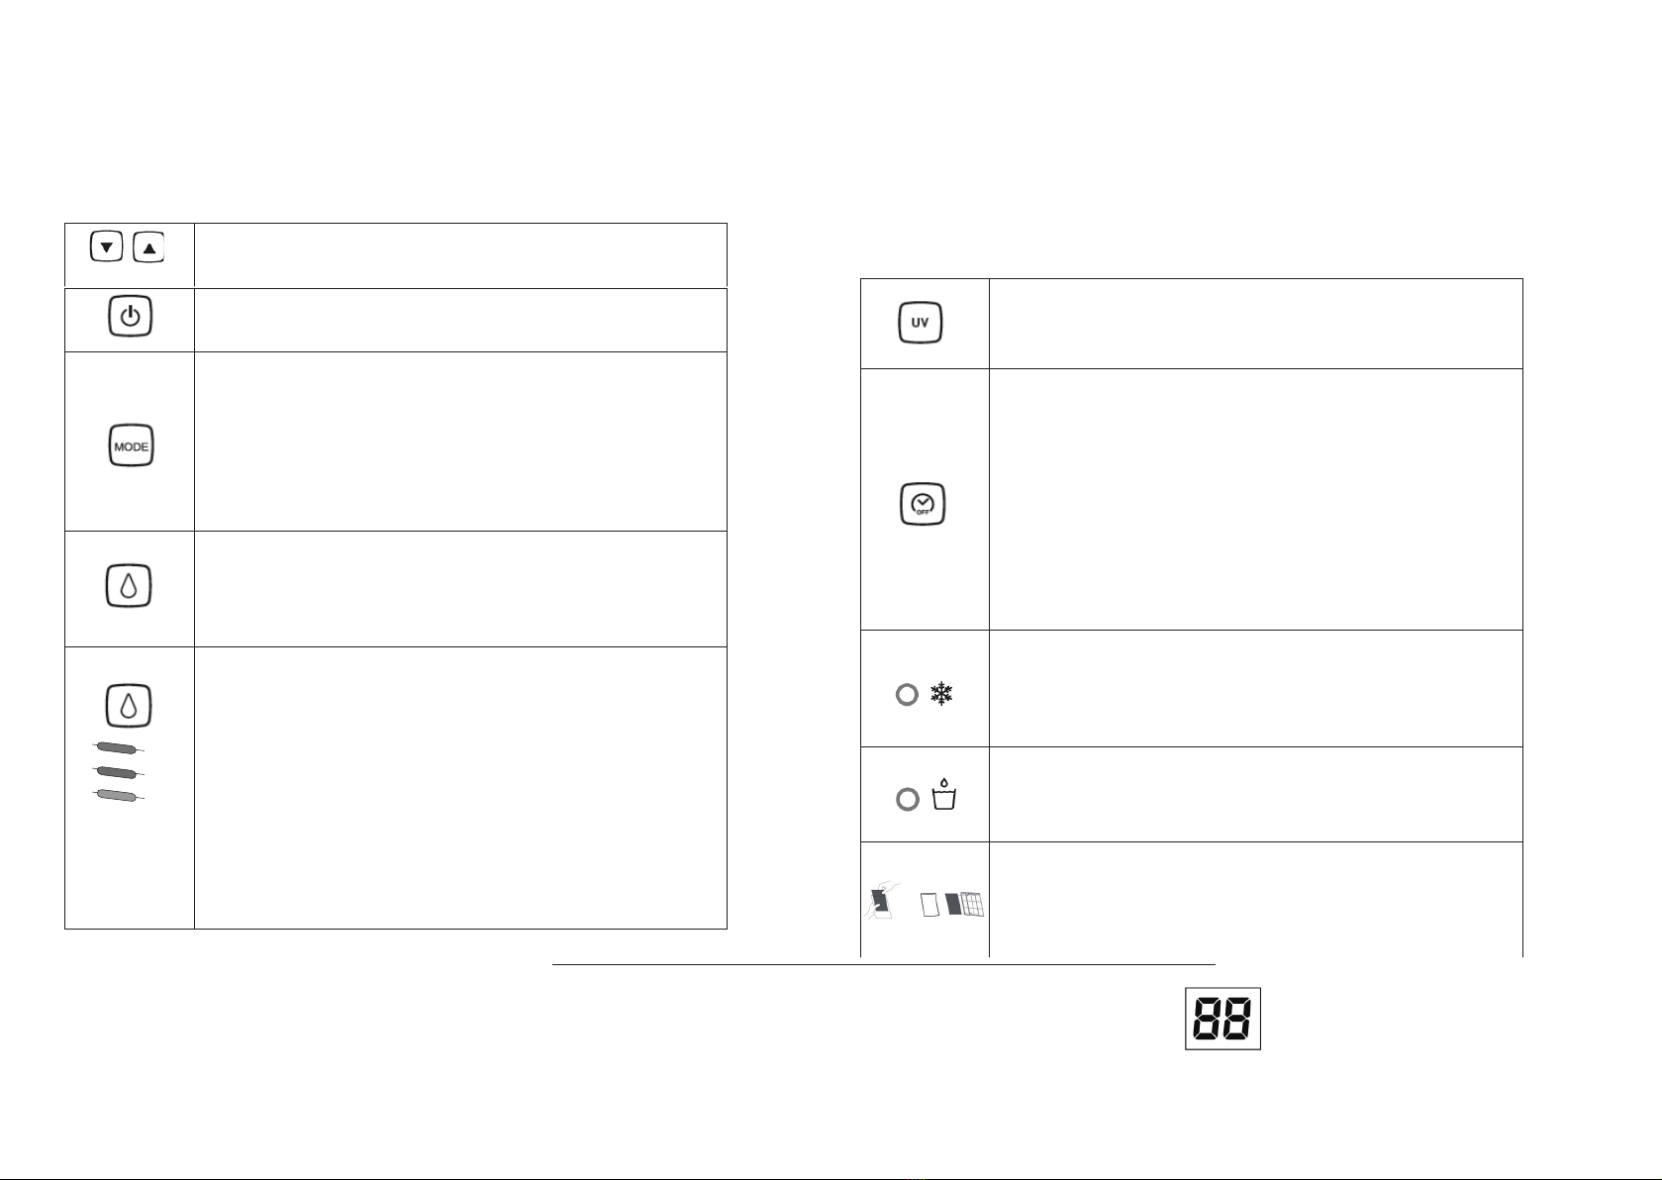Click the 88 digital display
This screenshot has width=1662, height=1180.
click(x=1222, y=1019)
